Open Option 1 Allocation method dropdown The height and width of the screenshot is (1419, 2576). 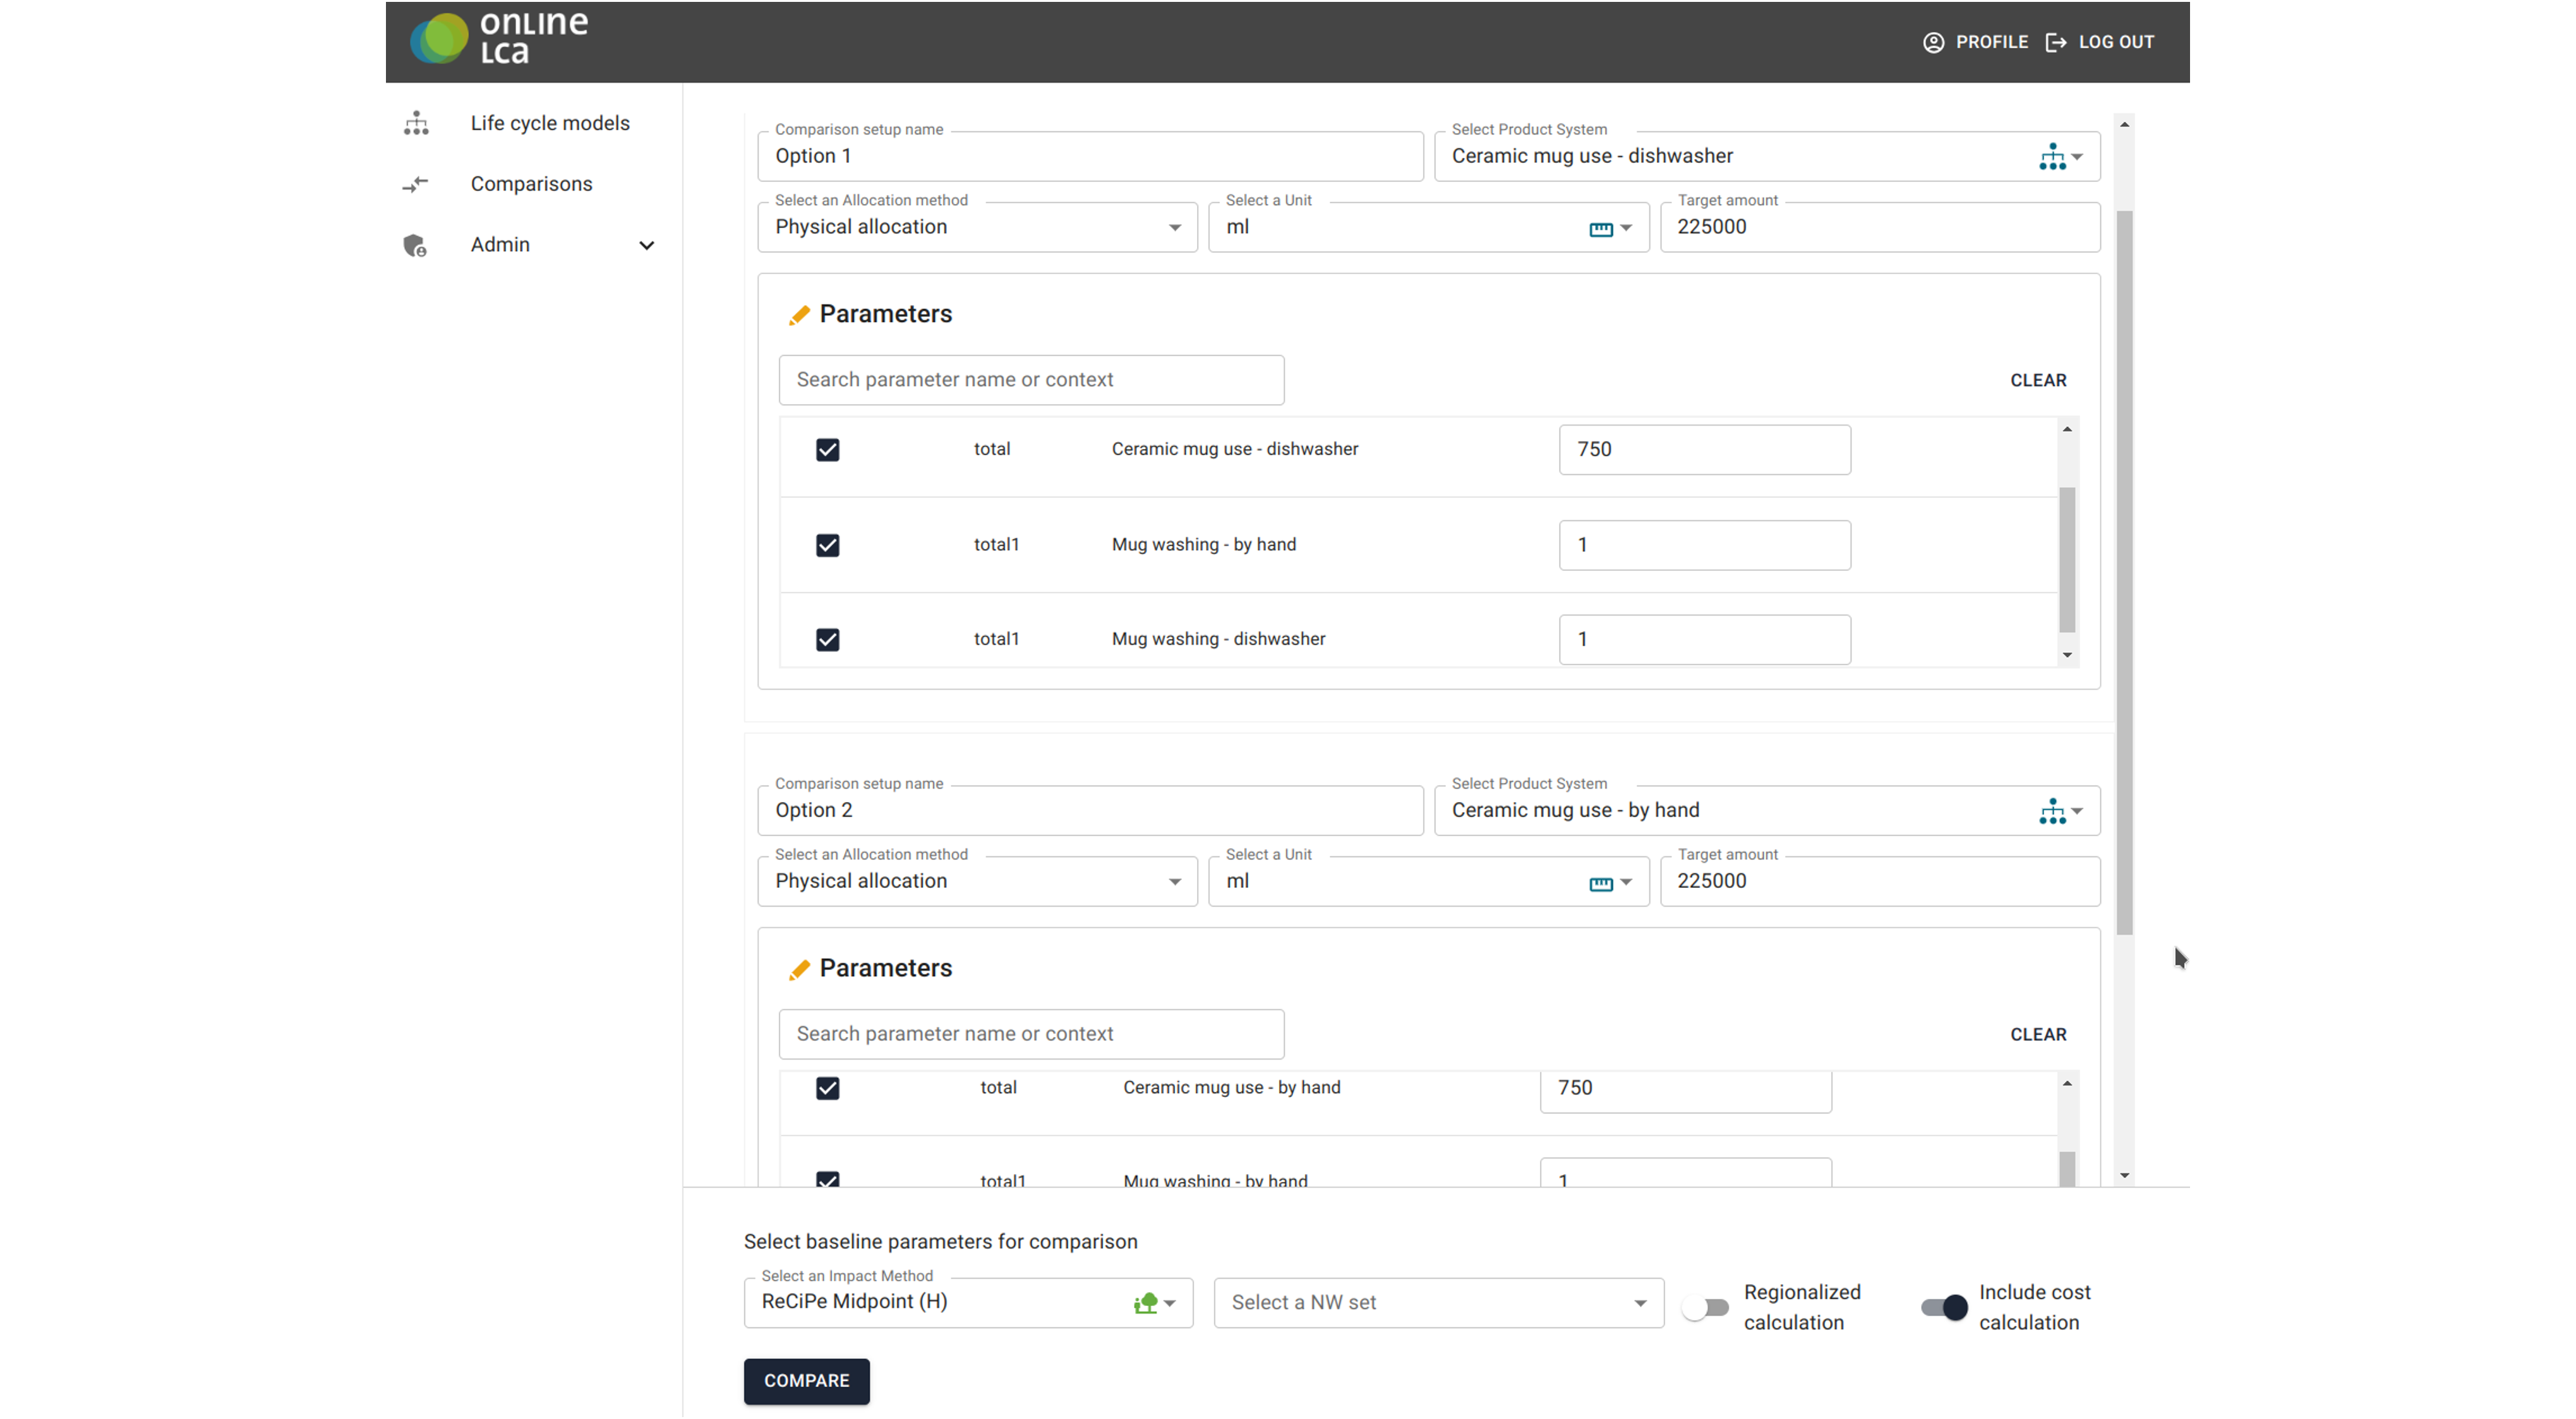pyautogui.click(x=977, y=227)
